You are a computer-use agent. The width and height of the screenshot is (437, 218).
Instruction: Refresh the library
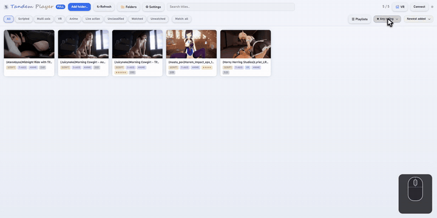(104, 7)
